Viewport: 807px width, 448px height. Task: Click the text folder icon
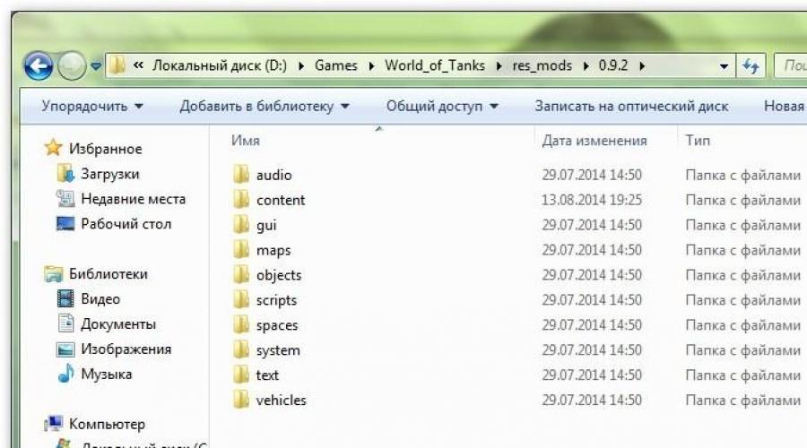[x=241, y=375]
